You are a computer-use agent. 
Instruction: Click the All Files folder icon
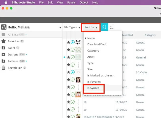3,35
